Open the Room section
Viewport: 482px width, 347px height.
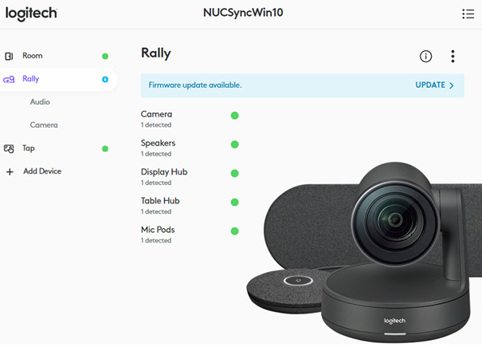[33, 56]
